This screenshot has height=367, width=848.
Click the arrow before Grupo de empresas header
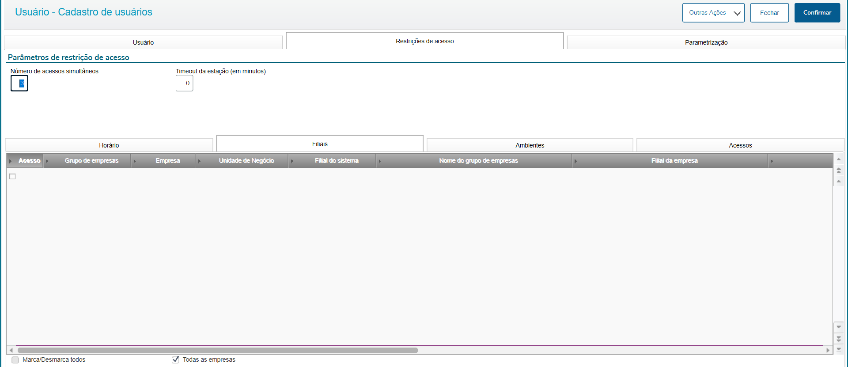pos(47,161)
